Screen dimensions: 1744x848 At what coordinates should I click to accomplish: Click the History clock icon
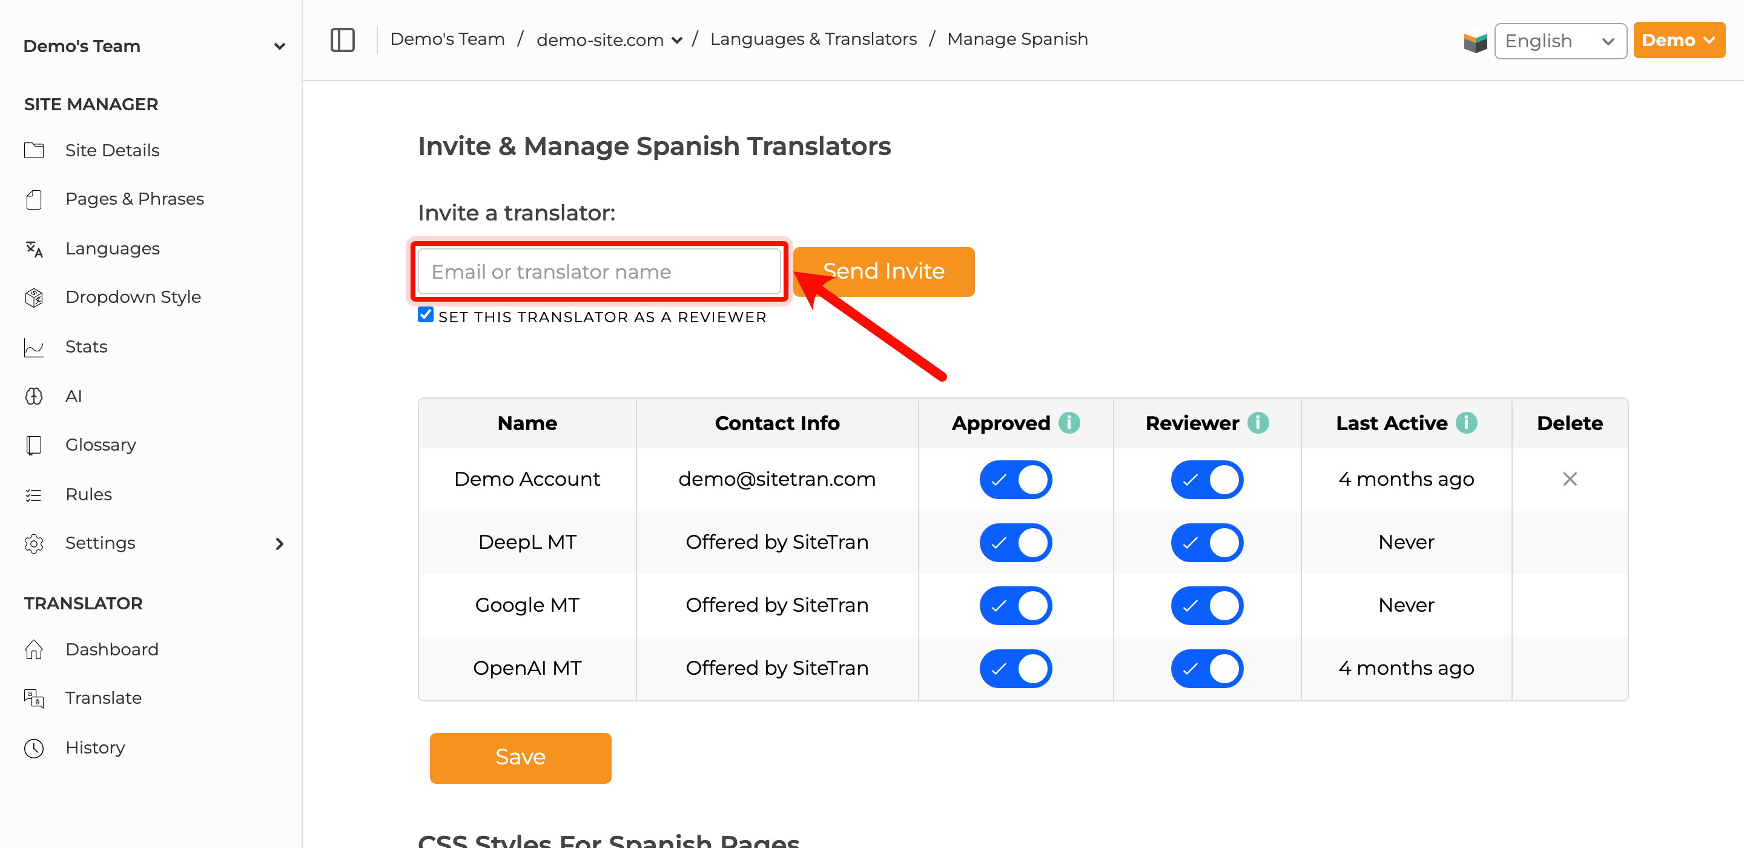(34, 749)
